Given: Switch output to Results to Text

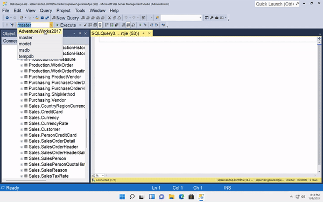Looking at the screenshot, I should (x=123, y=25).
